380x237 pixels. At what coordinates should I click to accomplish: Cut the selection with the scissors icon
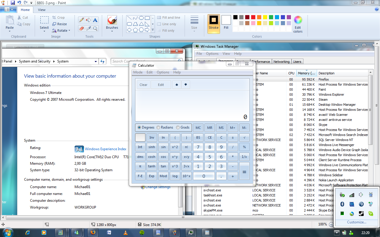(x=23, y=17)
